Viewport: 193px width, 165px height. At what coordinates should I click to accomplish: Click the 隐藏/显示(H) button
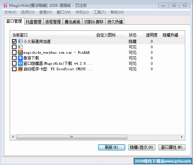point(142,147)
